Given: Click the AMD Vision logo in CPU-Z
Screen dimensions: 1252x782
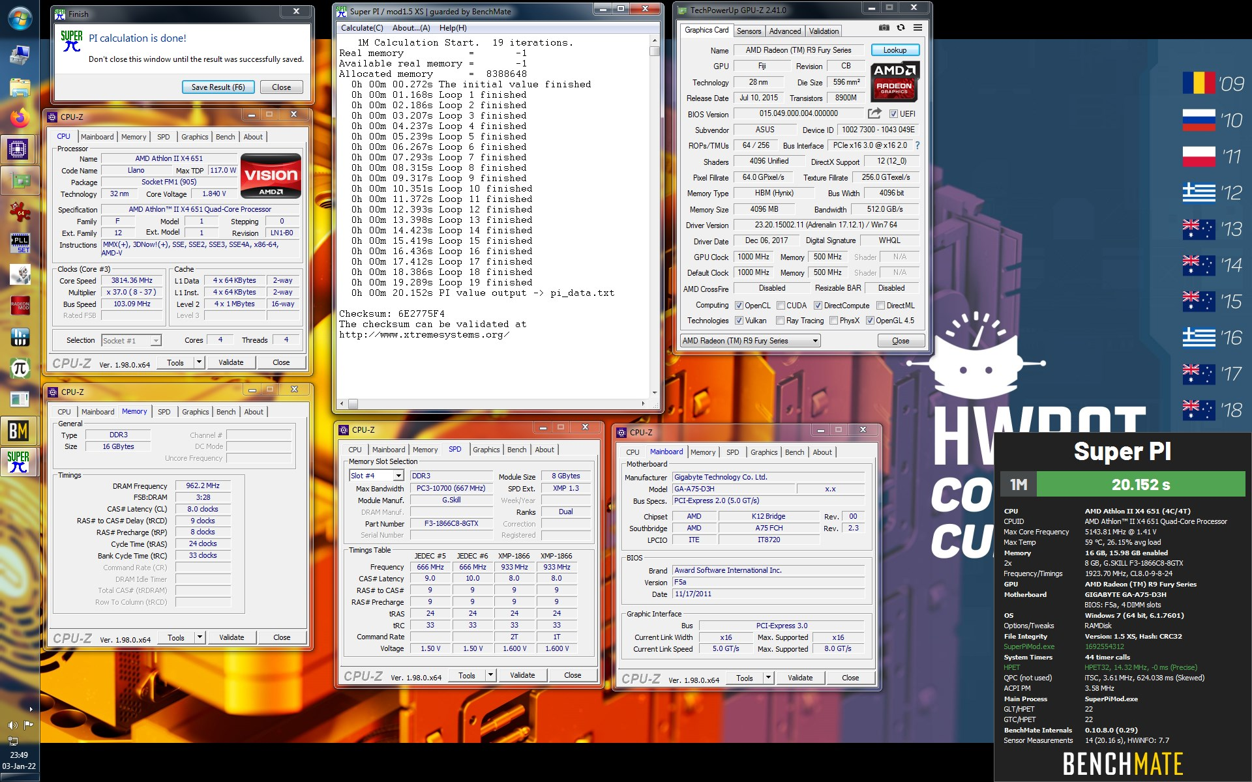Looking at the screenshot, I should click(x=271, y=175).
